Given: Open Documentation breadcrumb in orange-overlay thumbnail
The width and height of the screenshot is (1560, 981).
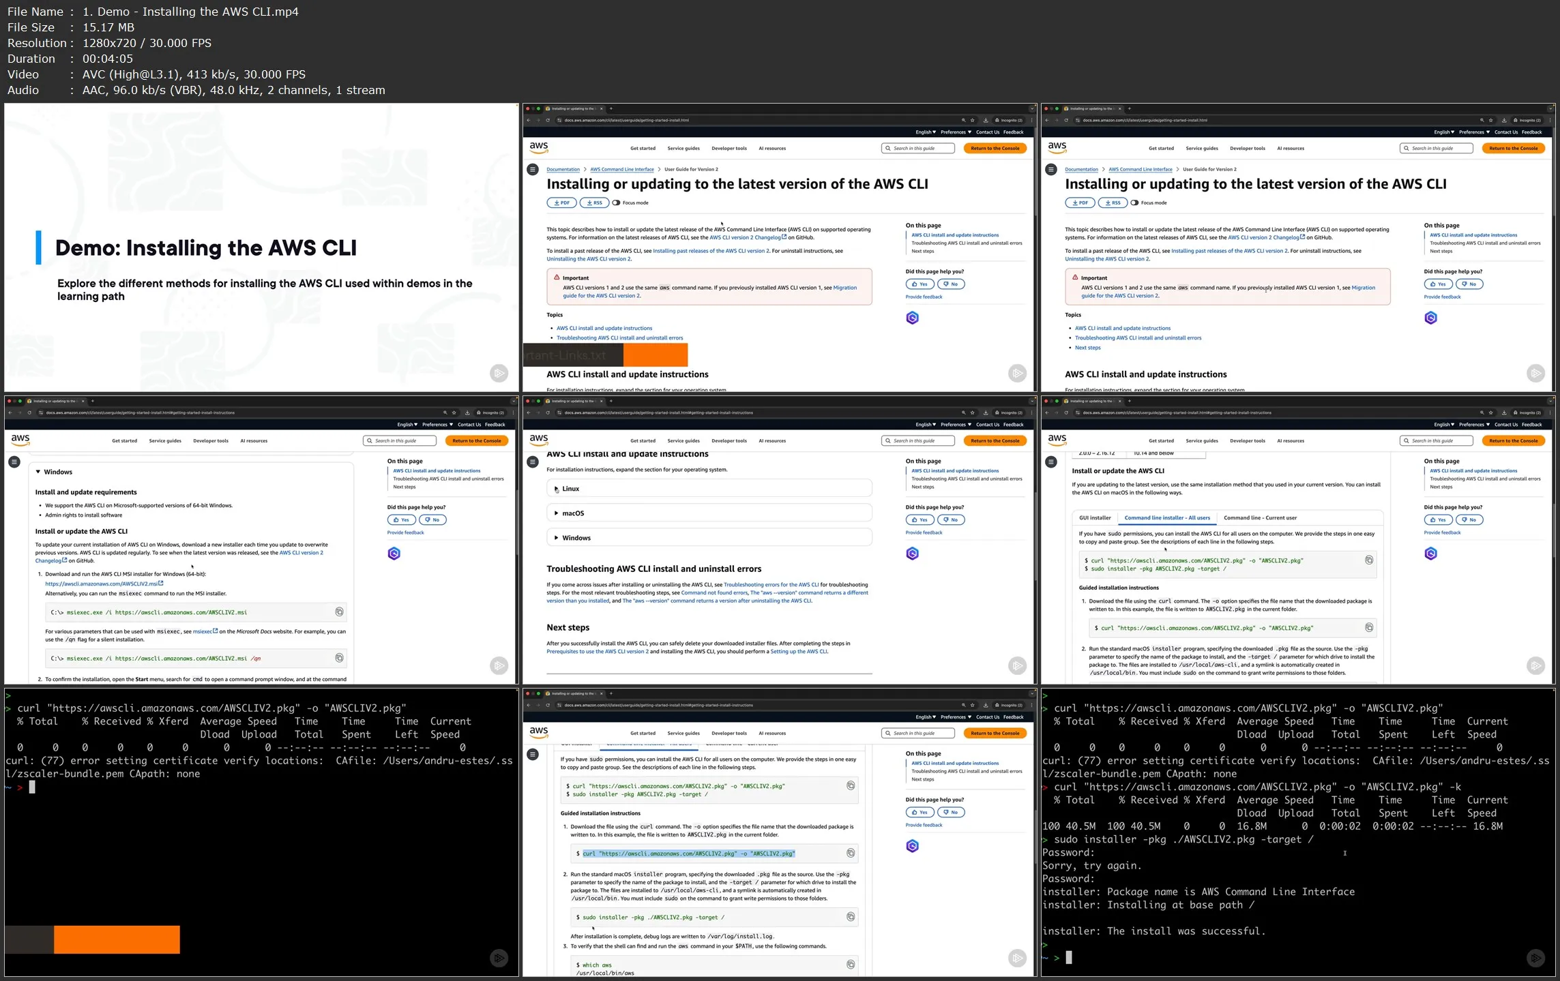Looking at the screenshot, I should 563,169.
